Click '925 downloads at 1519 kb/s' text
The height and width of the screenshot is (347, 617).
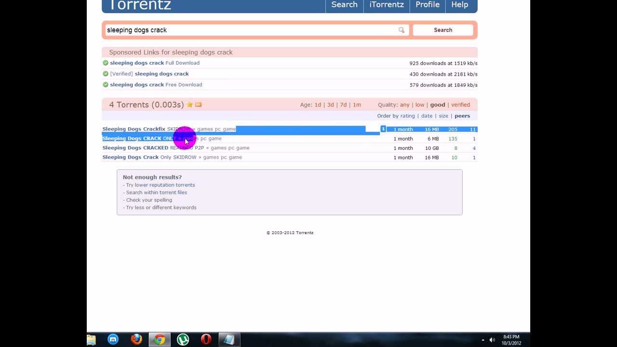coord(443,63)
